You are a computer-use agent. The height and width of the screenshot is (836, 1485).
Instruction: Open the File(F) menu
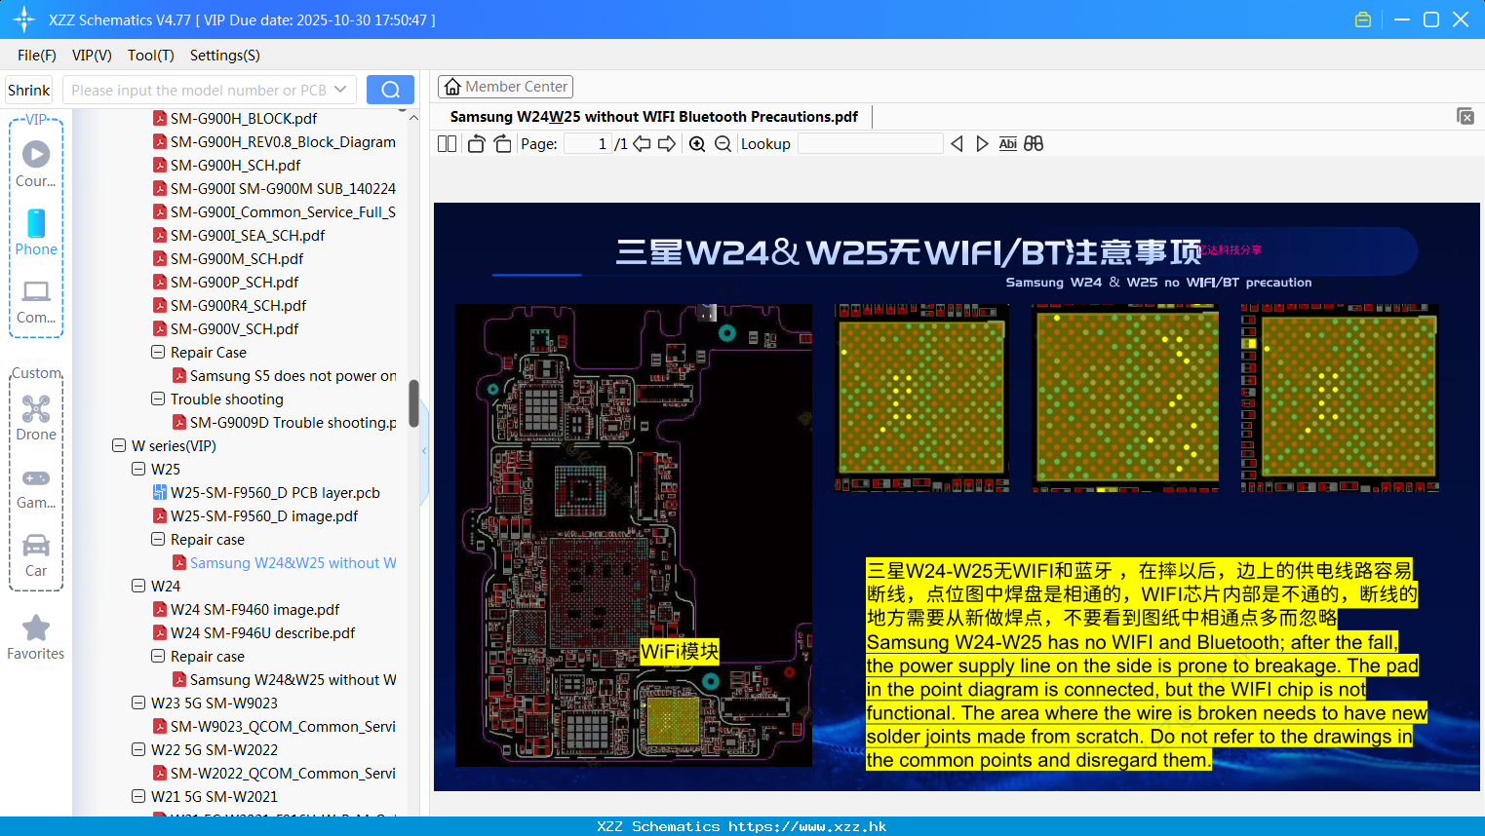click(x=37, y=56)
